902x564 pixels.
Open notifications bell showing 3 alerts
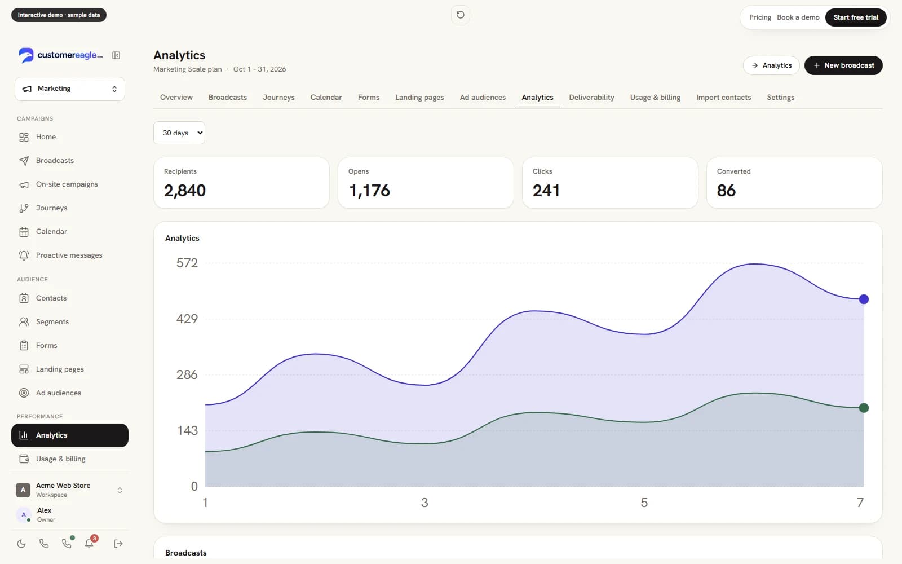point(90,543)
